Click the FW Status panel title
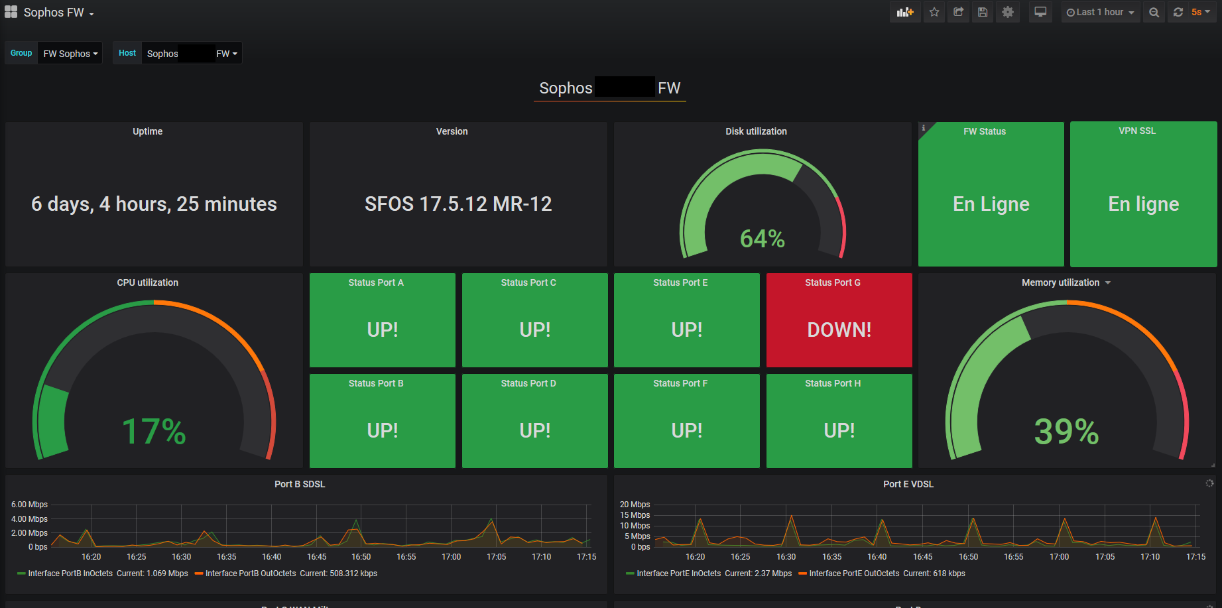 tap(985, 131)
